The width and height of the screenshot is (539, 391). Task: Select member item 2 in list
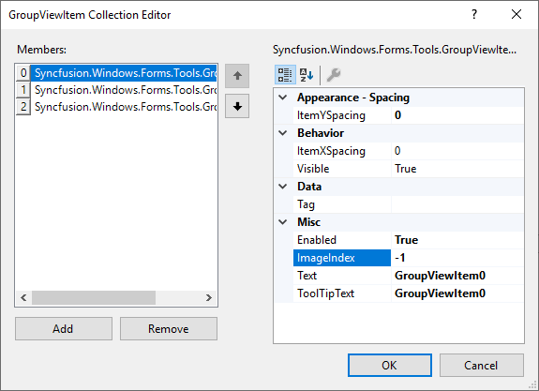[117, 107]
